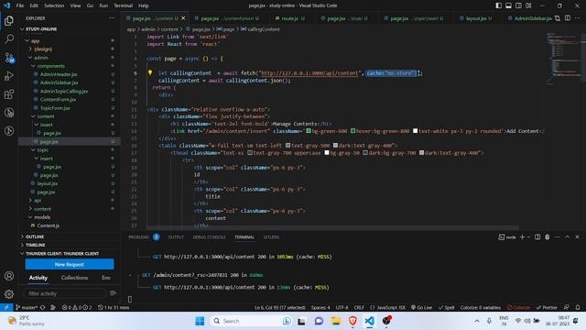586x330 pixels.
Task: Open editor more actions ellipsis
Action: (x=578, y=18)
